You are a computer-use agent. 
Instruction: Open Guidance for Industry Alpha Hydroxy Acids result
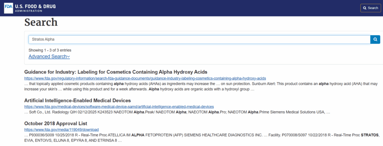(116, 72)
